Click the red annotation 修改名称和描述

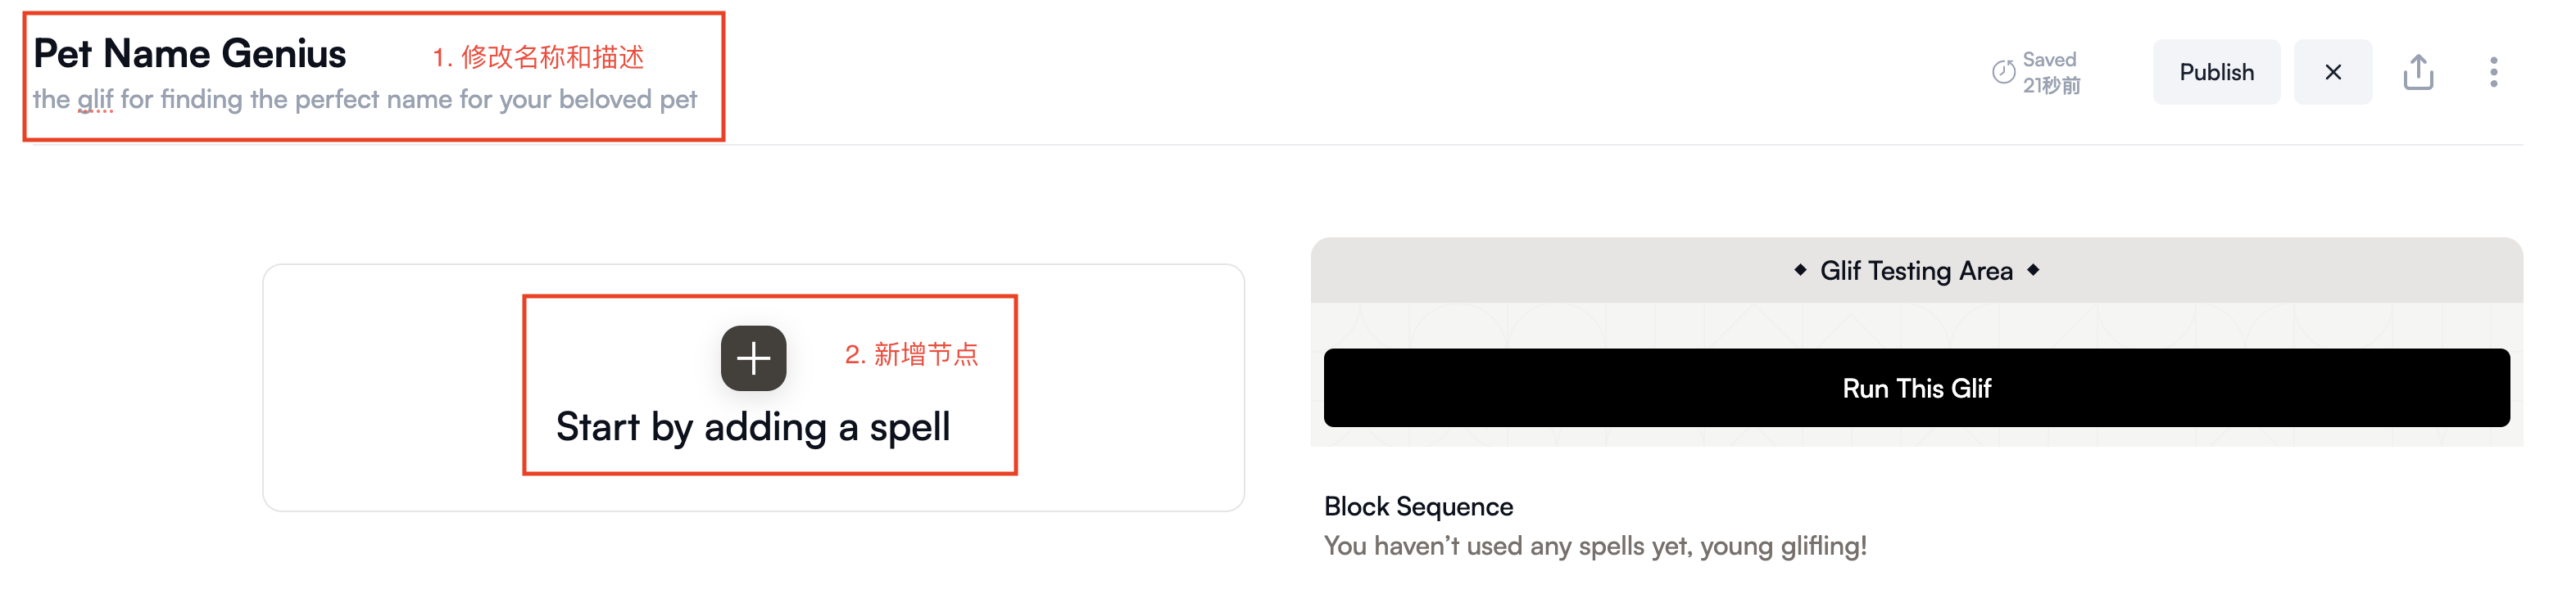tap(552, 57)
